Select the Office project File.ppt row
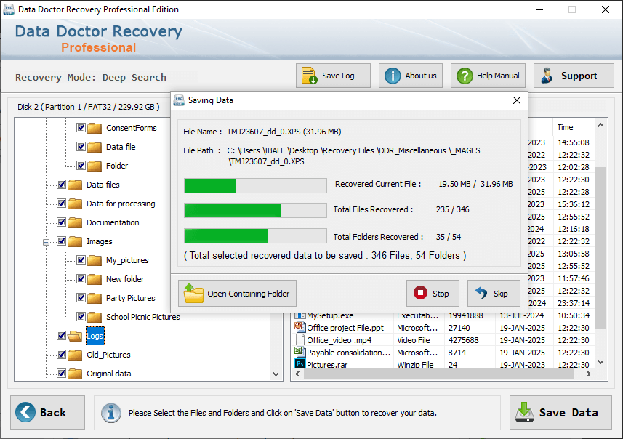 (443, 328)
